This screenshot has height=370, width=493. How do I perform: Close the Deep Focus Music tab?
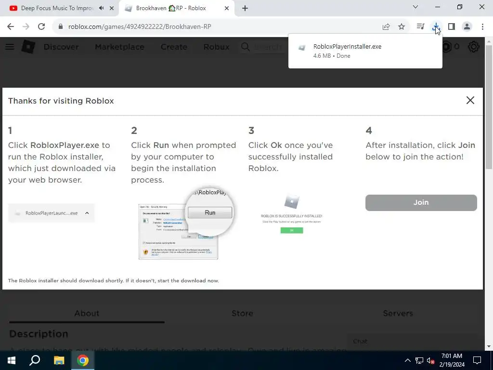tap(112, 8)
